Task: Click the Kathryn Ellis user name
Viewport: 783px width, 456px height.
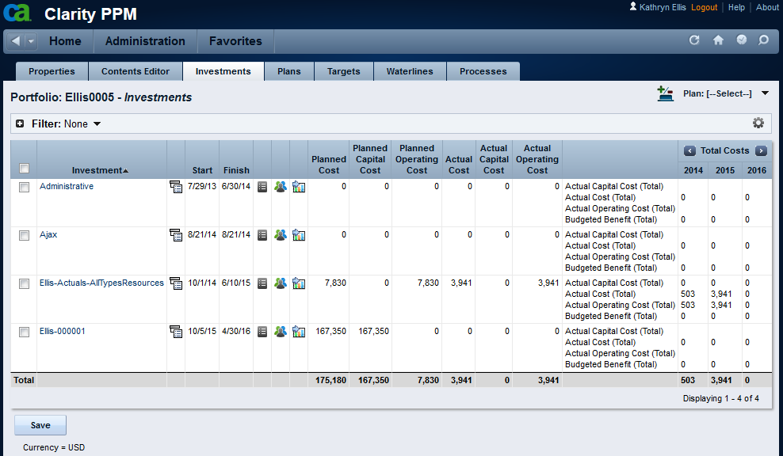Action: (x=663, y=7)
